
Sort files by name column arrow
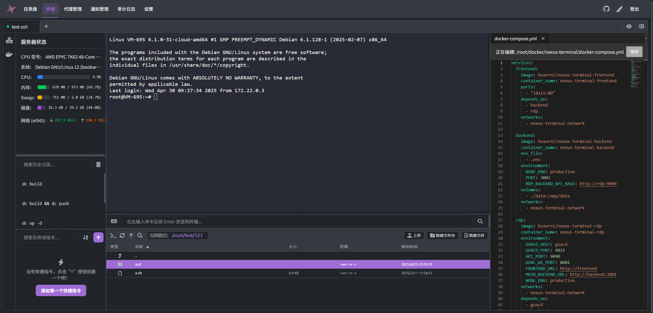147,247
